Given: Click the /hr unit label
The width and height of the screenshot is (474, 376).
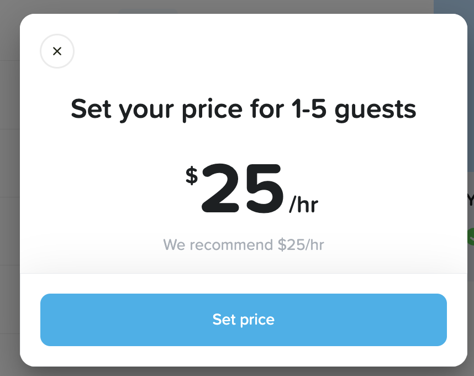Looking at the screenshot, I should [x=303, y=205].
